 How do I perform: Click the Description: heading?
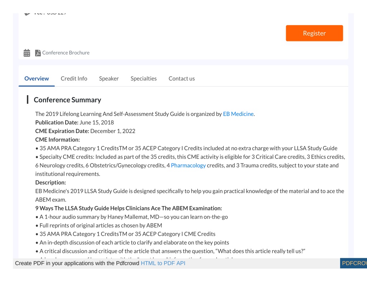[51, 182]
